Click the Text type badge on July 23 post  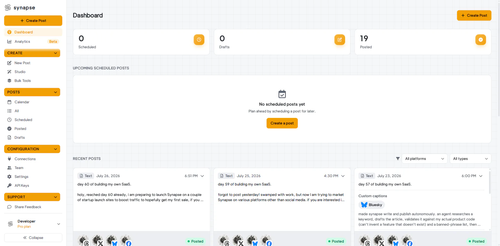[367, 176]
